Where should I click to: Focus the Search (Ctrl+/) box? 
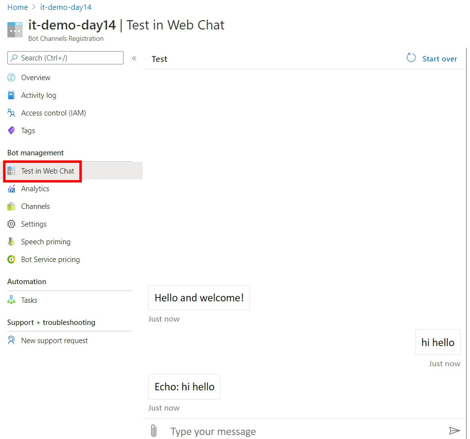(x=65, y=58)
